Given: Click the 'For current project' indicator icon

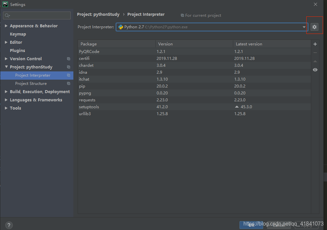Looking at the screenshot, I should point(182,15).
